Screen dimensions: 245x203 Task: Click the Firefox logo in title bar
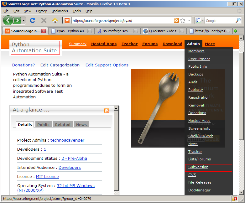[4, 4]
